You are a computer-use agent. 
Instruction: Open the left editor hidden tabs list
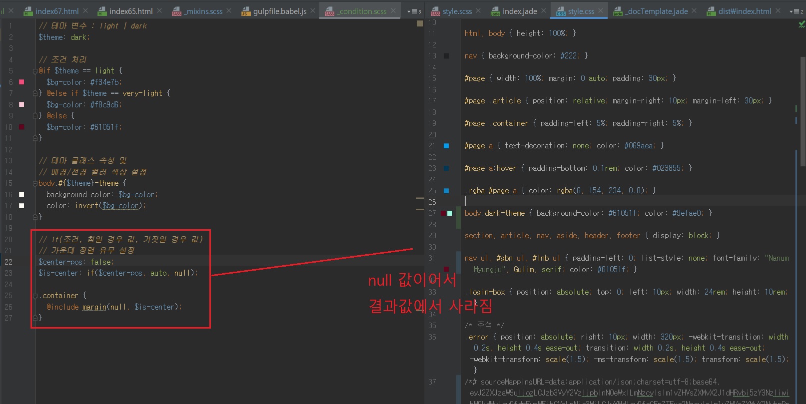pyautogui.click(x=414, y=11)
